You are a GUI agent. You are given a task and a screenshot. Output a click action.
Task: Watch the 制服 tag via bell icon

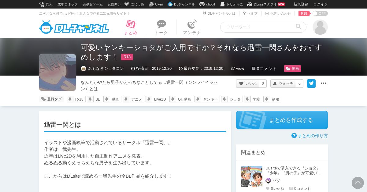point(267,99)
